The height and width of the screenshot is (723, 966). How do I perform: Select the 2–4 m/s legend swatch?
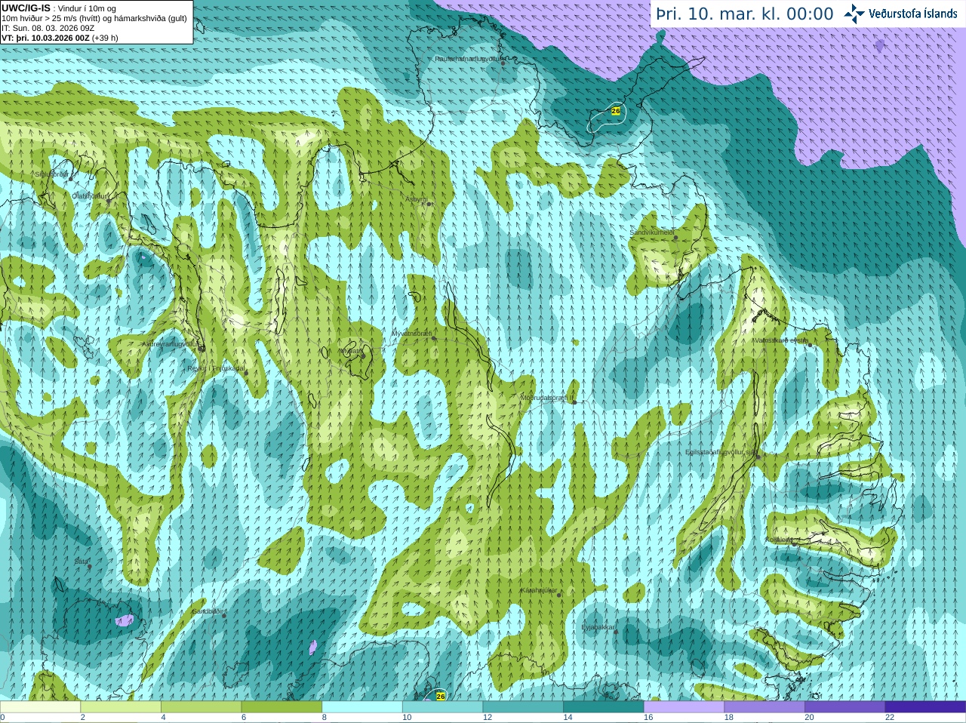pos(121,707)
